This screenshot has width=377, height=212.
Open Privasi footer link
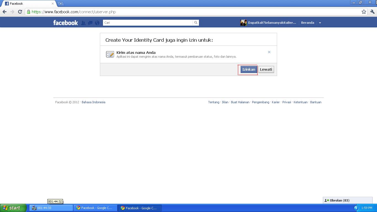tap(287, 102)
